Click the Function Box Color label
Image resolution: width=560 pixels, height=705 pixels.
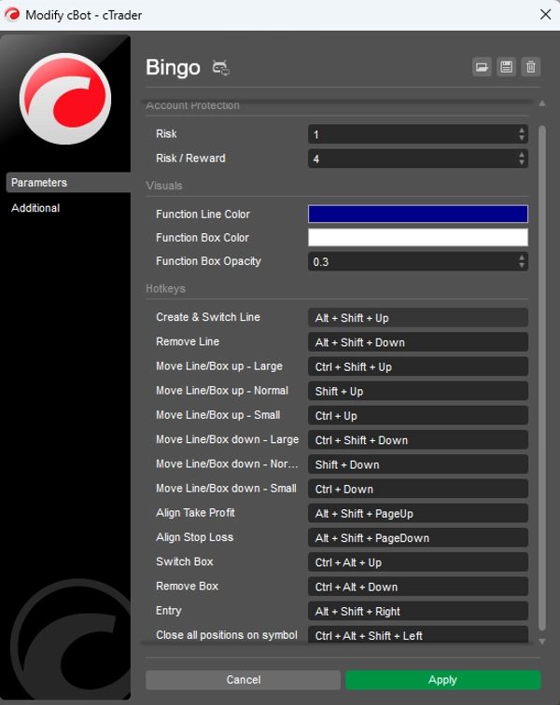tap(203, 238)
